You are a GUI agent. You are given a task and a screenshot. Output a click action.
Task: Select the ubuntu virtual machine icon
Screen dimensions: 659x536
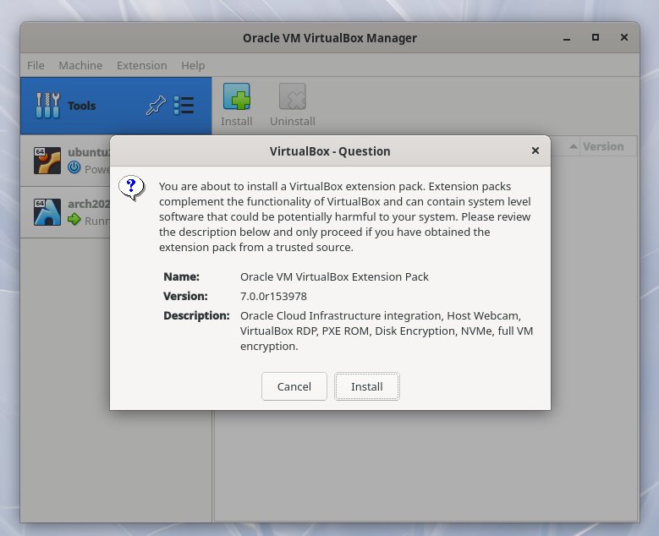47,161
